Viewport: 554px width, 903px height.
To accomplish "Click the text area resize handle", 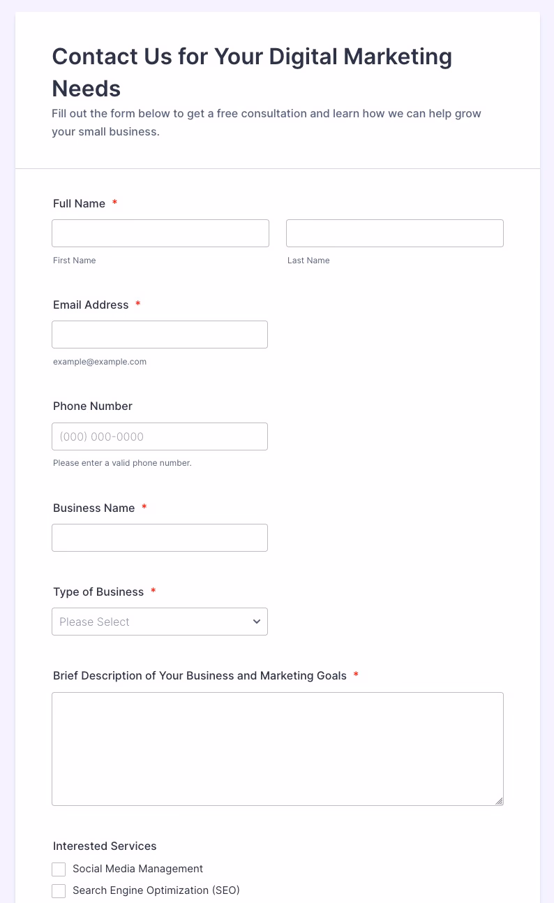I will pos(499,801).
